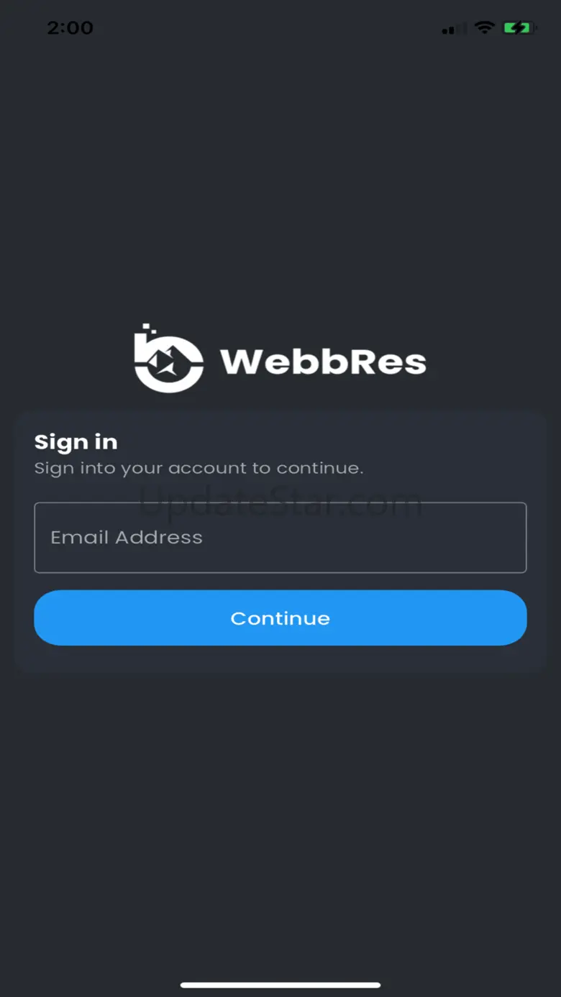Click the Email Address placeholder text

(x=127, y=538)
